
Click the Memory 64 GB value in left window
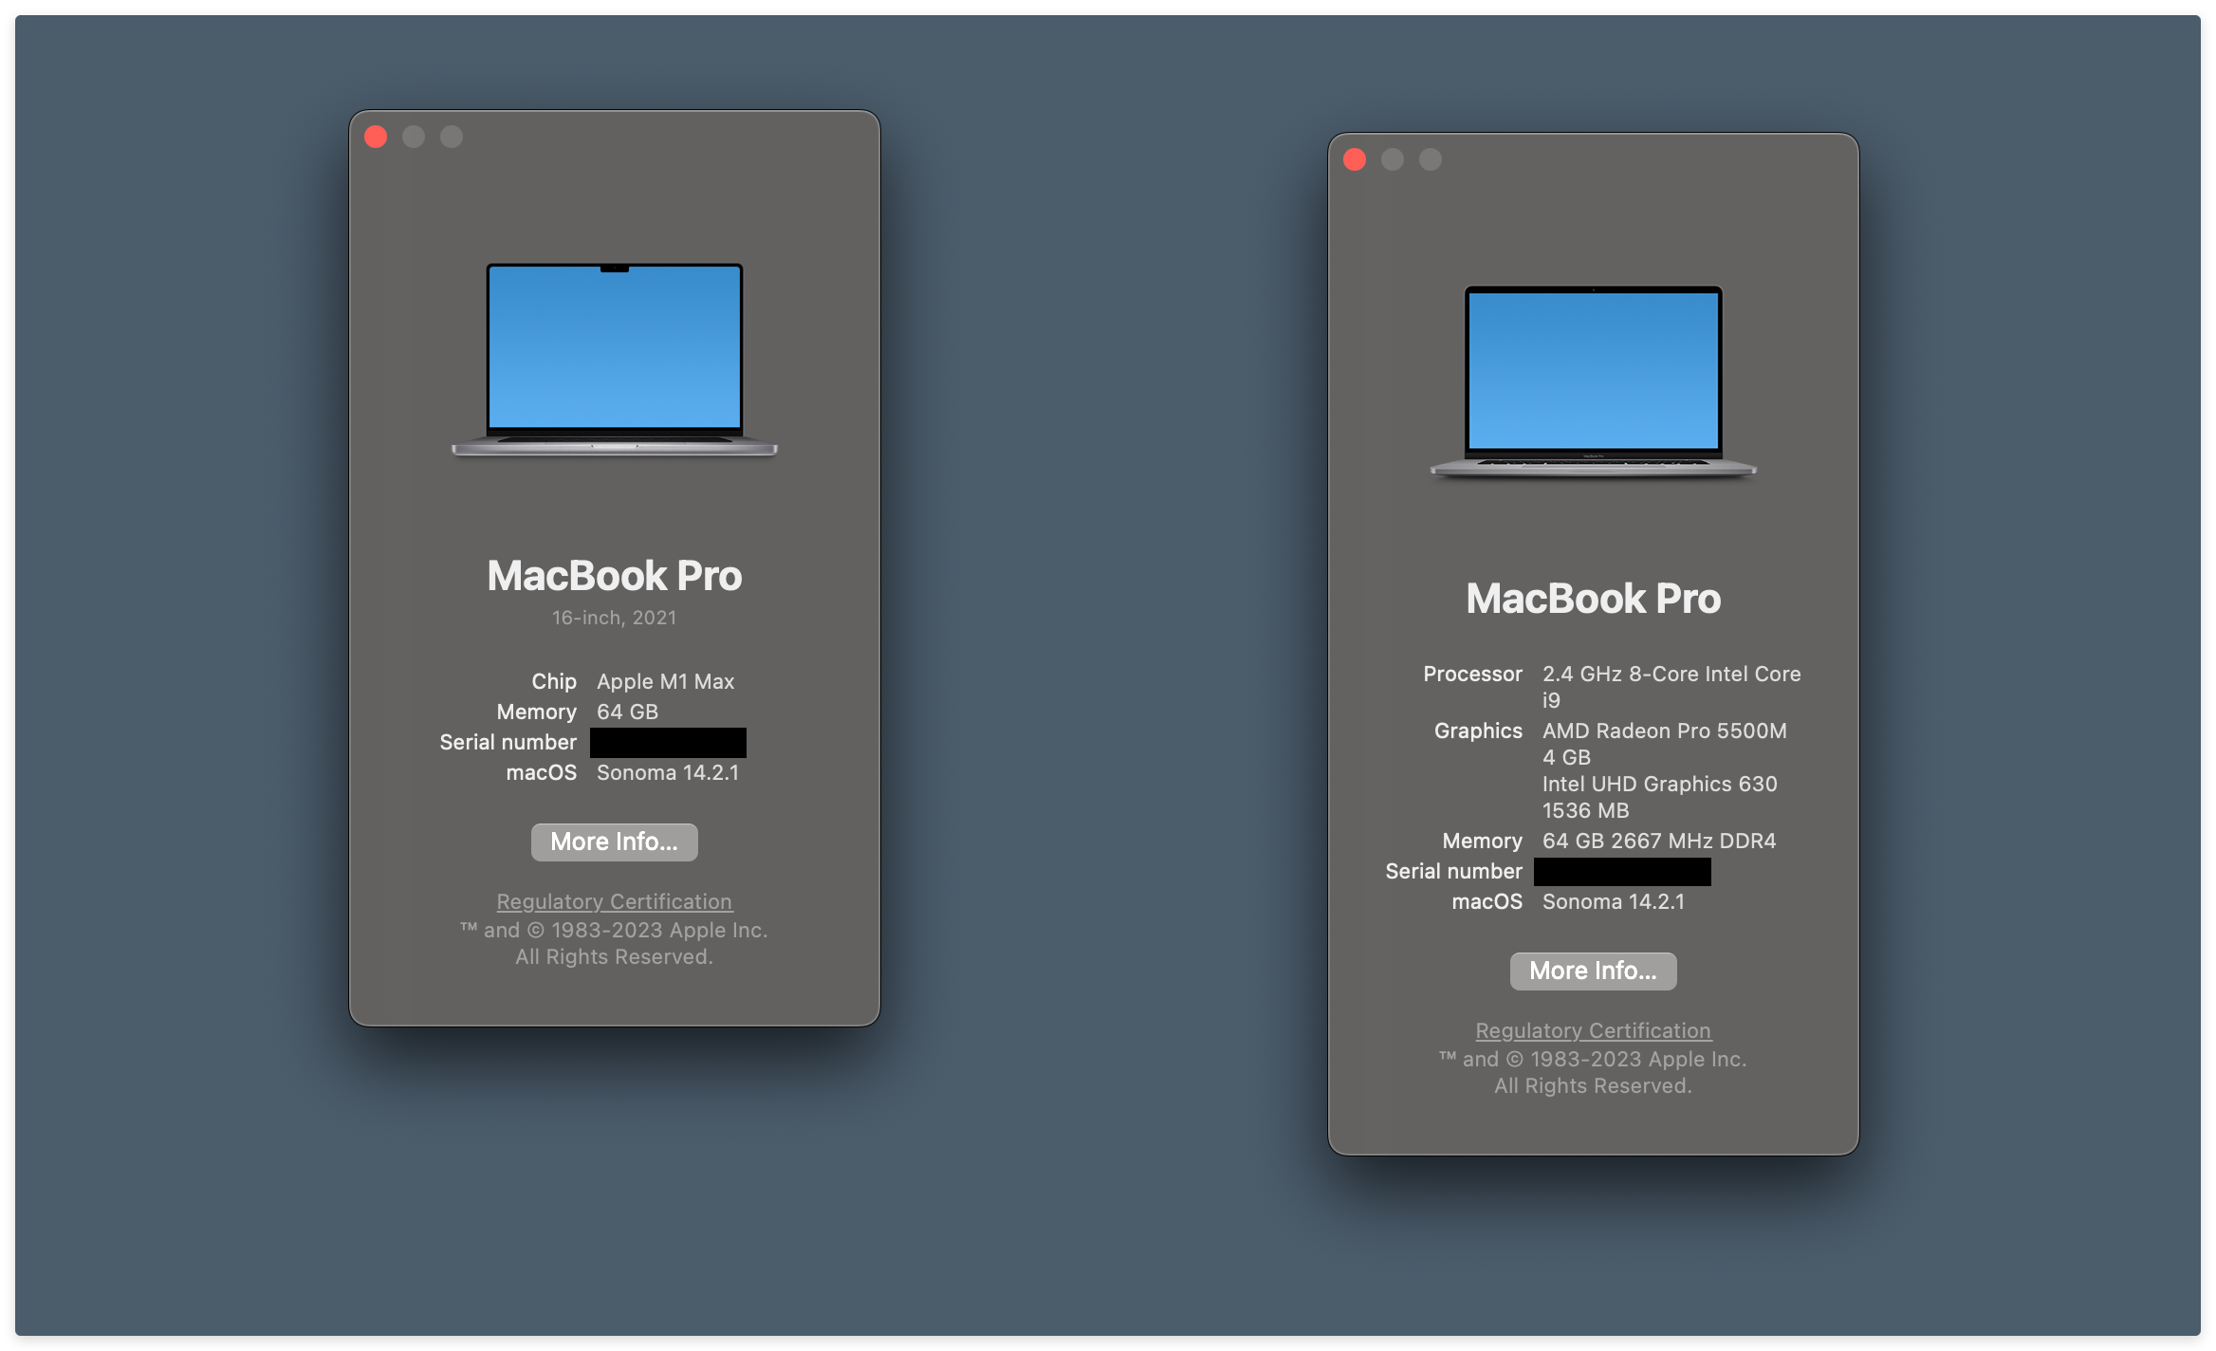coord(628,712)
